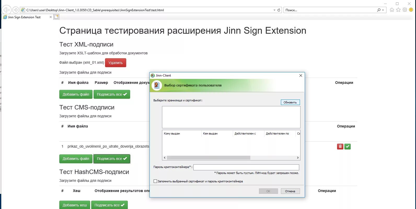The width and height of the screenshot is (416, 209).
Task: Click the storage list box in dialog
Action: coord(231,117)
